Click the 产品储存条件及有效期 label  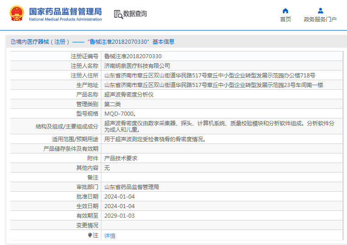[71, 149]
